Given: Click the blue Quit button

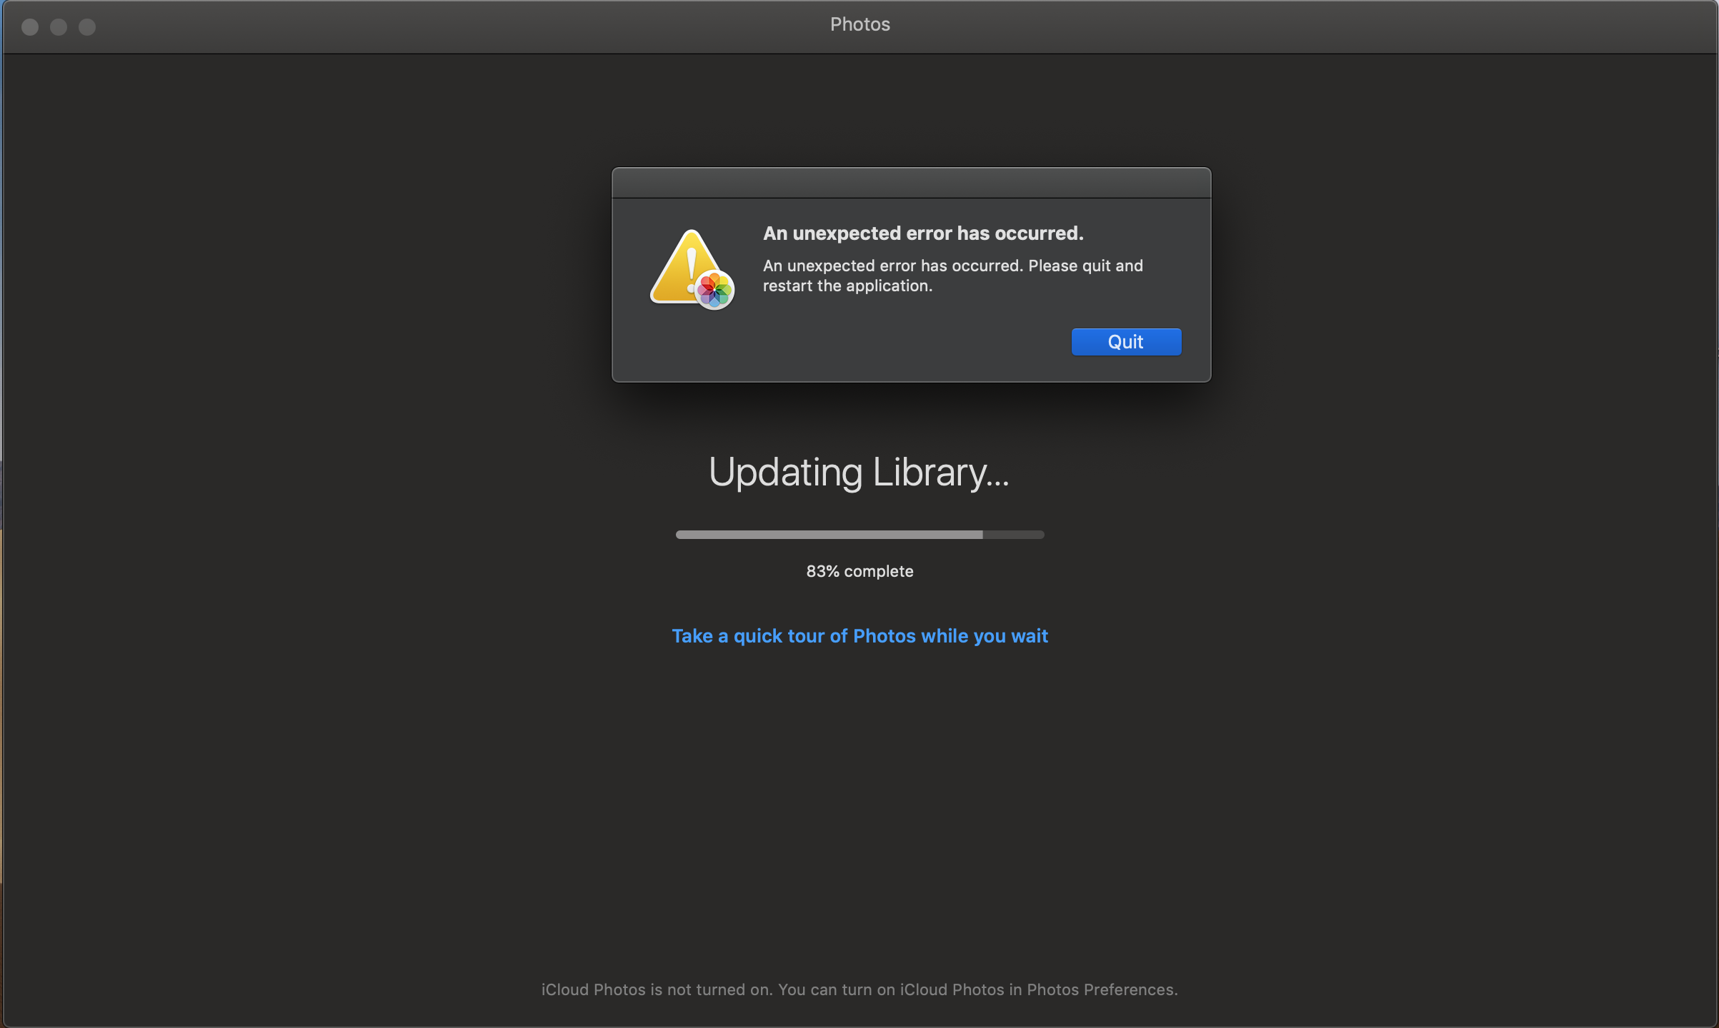Looking at the screenshot, I should pyautogui.click(x=1125, y=342).
